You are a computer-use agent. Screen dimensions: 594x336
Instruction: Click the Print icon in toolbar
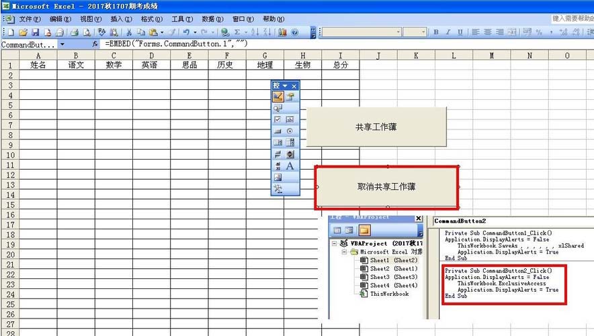(x=74, y=32)
